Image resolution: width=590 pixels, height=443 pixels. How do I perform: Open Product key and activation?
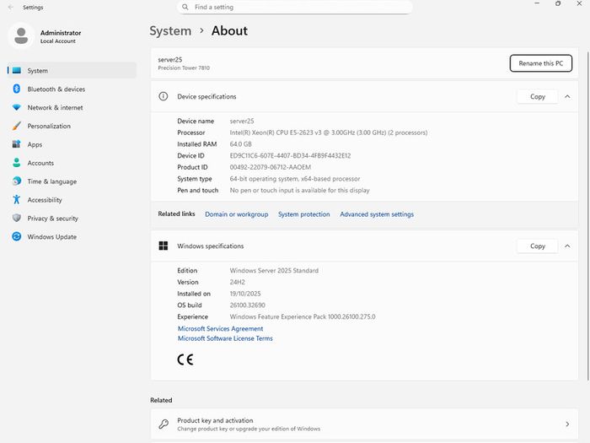click(364, 424)
